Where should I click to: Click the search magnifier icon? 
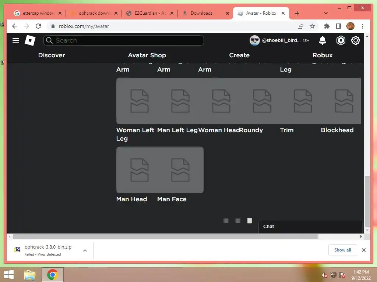coord(49,40)
